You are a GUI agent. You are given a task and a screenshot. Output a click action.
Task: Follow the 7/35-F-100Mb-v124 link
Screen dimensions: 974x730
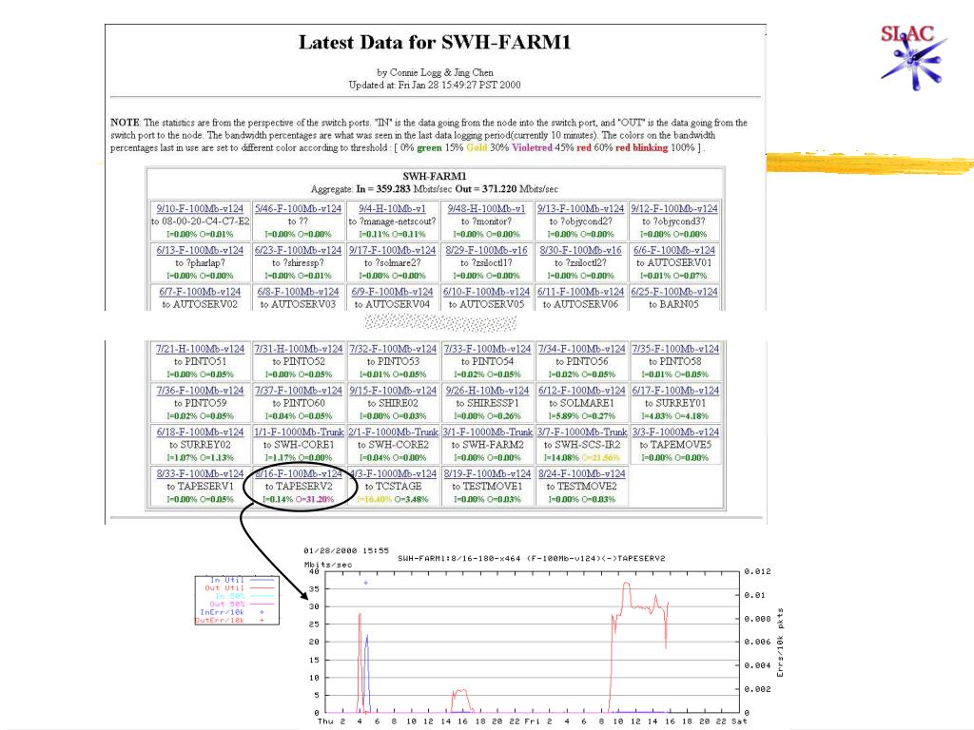point(675,349)
